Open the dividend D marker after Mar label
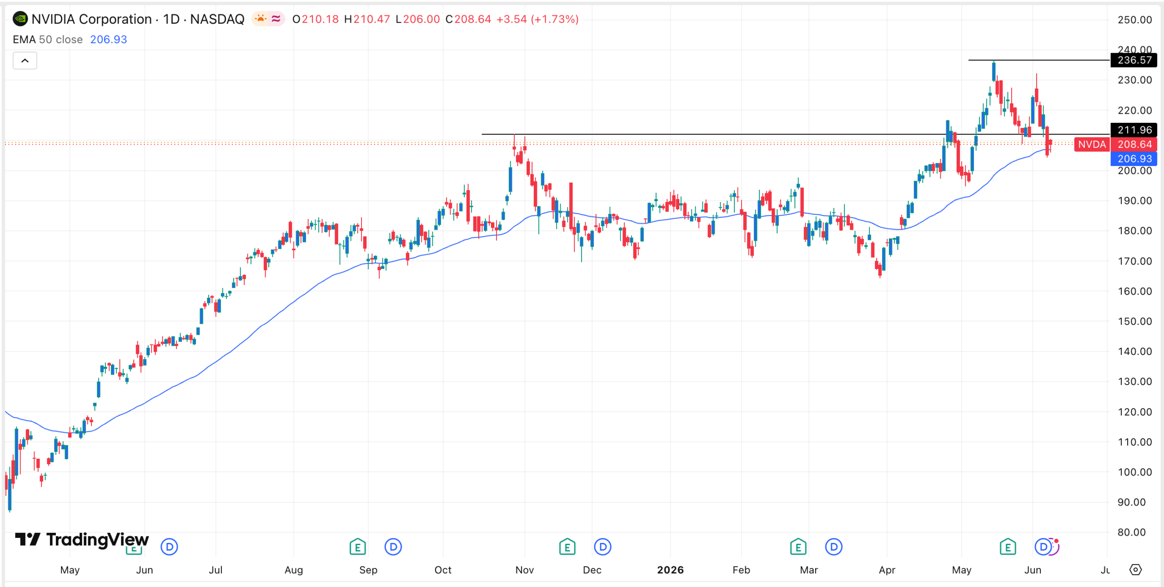This screenshot has width=1164, height=587. (x=834, y=547)
